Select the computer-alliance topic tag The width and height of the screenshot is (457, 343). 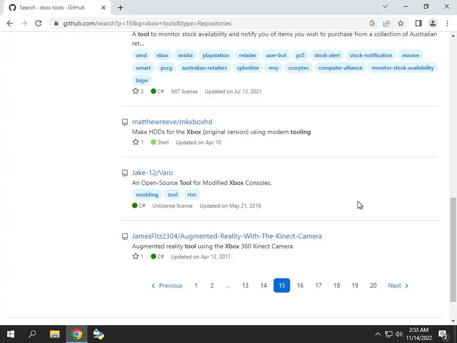[340, 68]
